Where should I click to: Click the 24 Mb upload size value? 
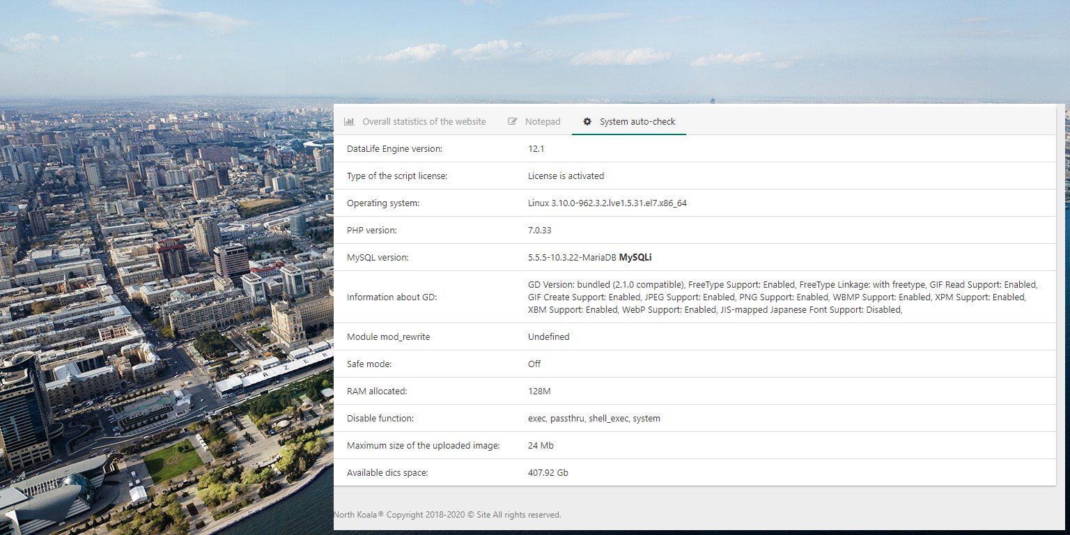[541, 445]
